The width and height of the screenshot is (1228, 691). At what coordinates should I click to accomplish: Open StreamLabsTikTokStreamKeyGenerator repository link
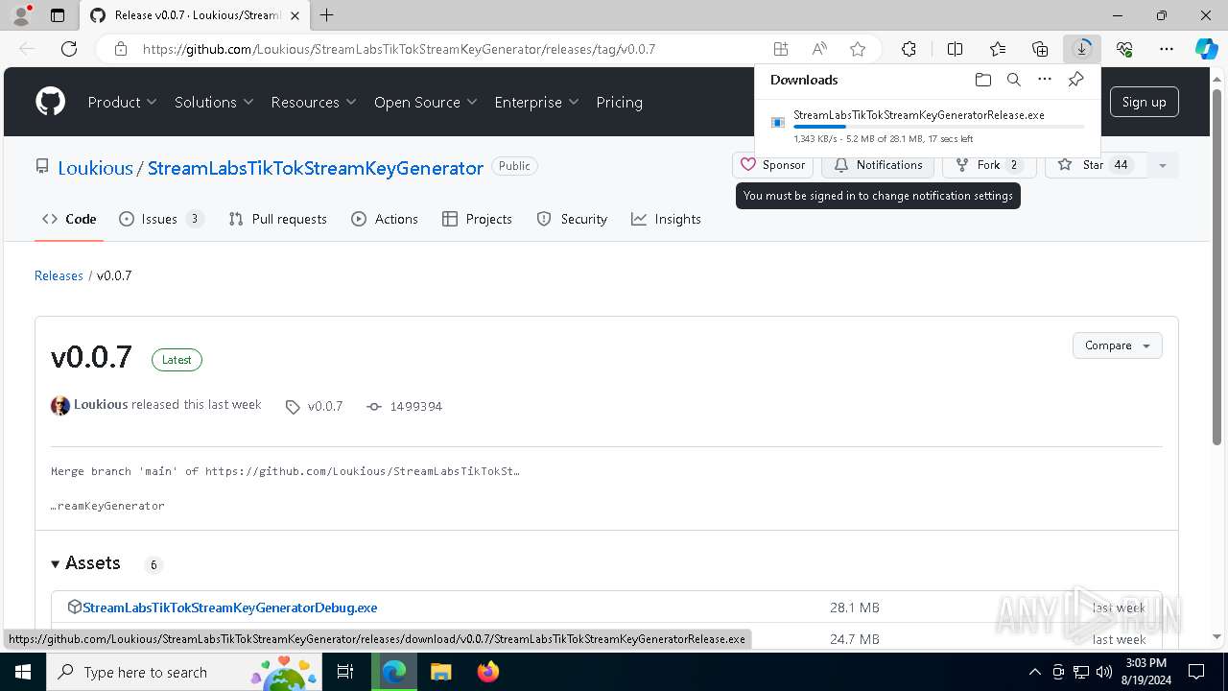pyautogui.click(x=316, y=168)
